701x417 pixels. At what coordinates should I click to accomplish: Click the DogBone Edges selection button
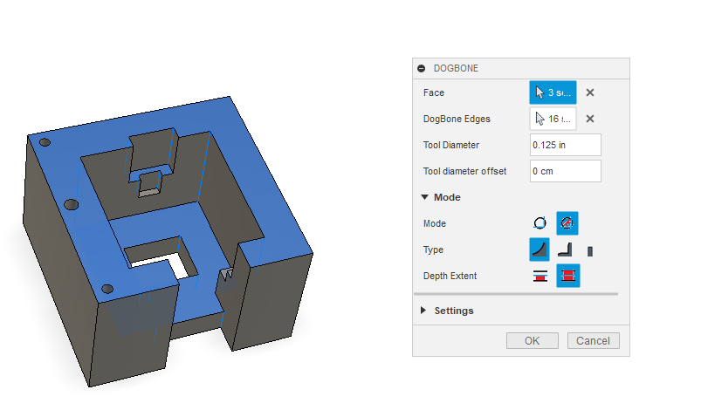[553, 119]
